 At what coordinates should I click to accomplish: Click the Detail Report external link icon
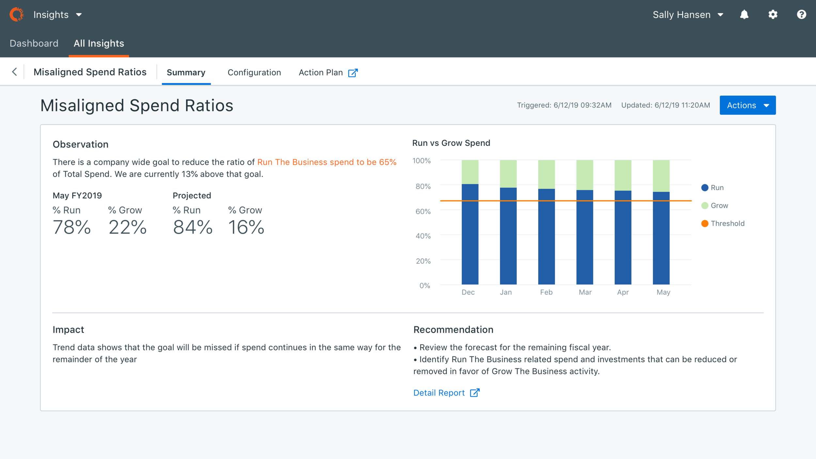(475, 393)
